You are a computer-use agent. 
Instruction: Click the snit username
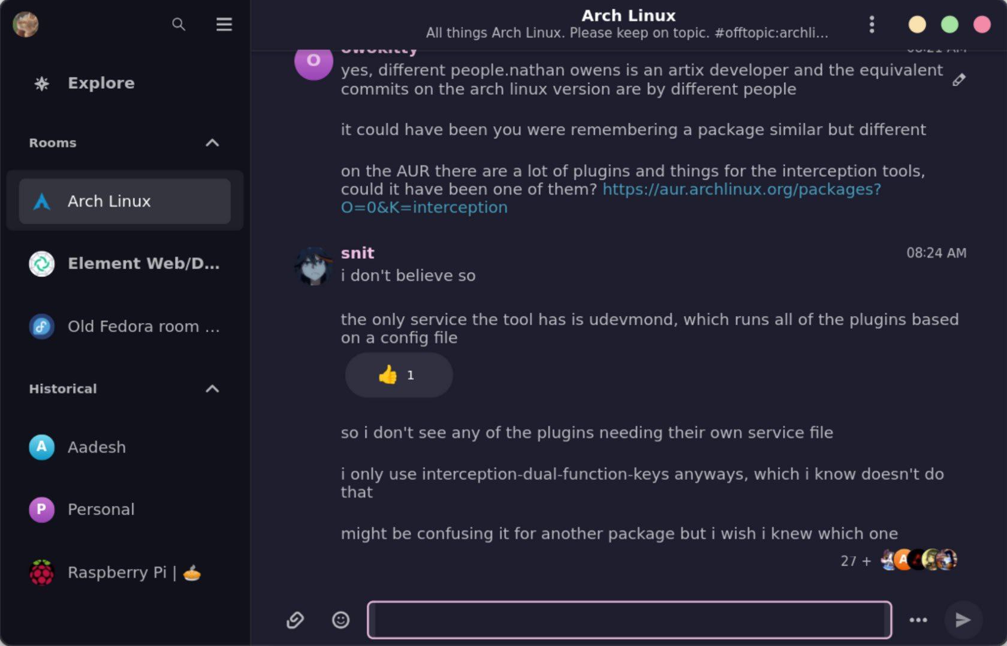click(358, 253)
